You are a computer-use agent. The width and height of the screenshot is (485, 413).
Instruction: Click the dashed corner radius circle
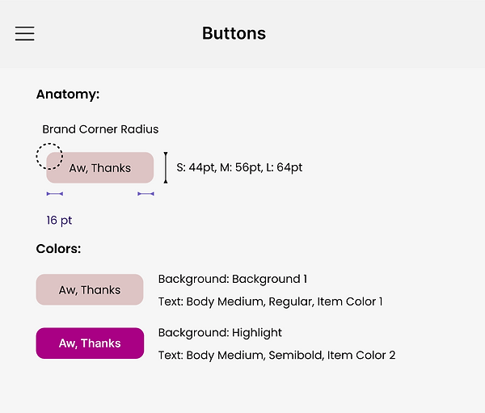pos(49,156)
